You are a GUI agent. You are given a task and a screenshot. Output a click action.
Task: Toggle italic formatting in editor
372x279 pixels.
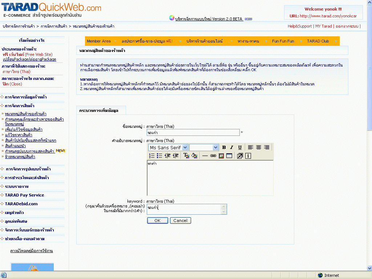[x=232, y=147]
